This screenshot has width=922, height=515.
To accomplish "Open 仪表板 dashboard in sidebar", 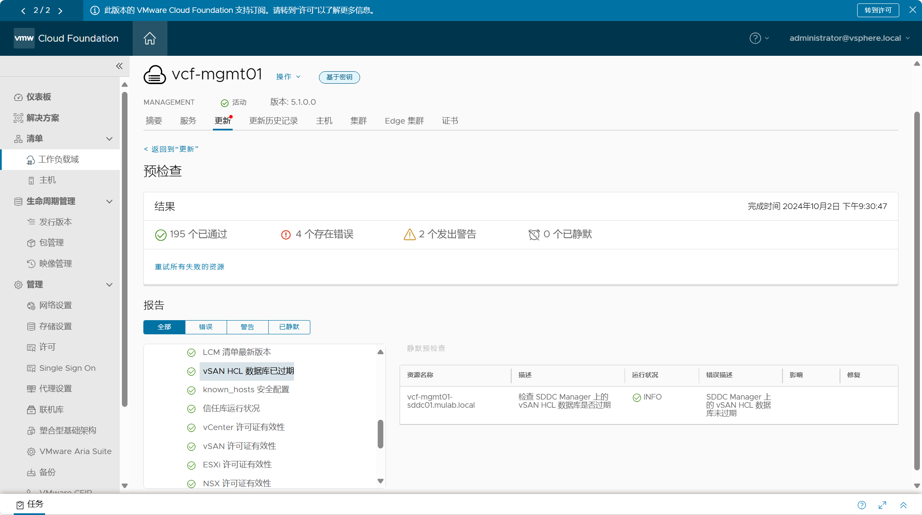I will coord(39,97).
